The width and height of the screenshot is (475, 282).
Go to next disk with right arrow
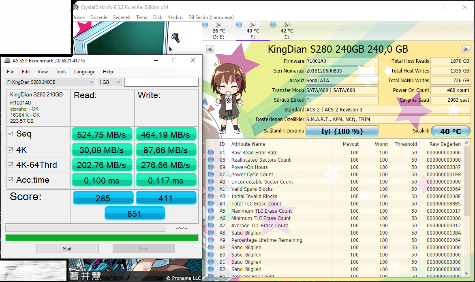click(466, 49)
